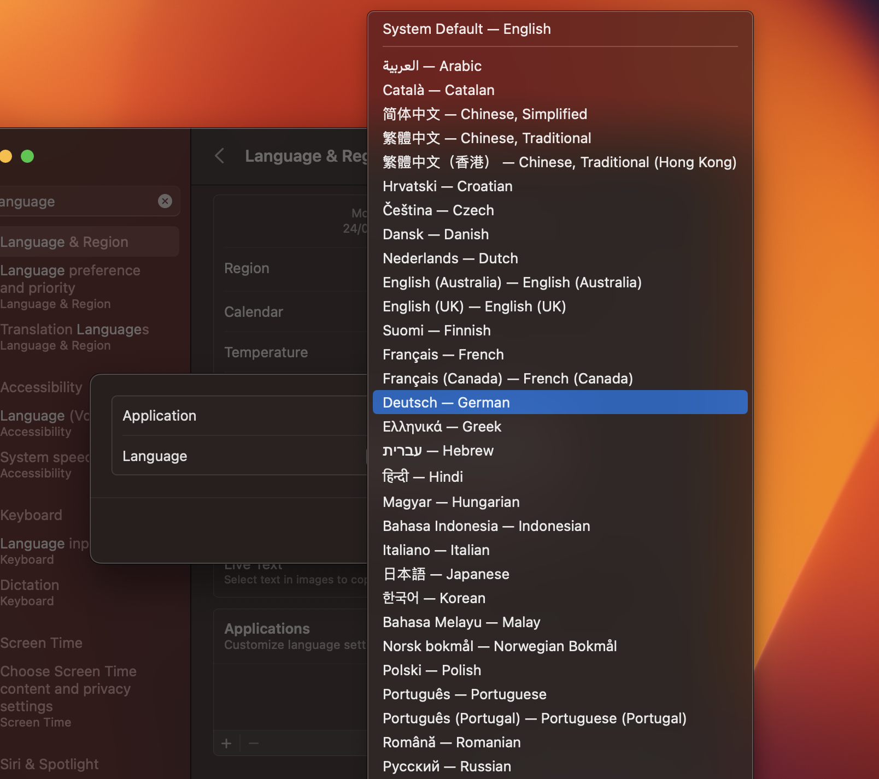Pick Chinese, Traditional without Hong Kong
Viewport: 879px width, 779px height.
tap(560, 138)
